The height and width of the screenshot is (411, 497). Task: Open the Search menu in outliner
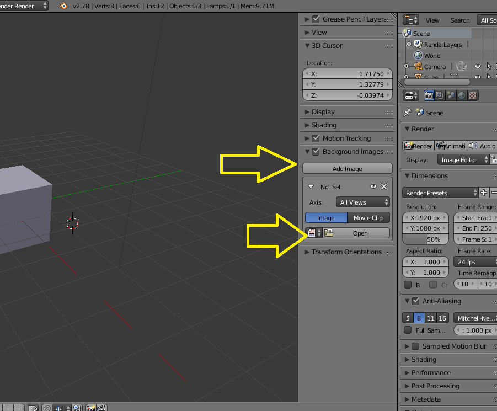[x=460, y=20]
